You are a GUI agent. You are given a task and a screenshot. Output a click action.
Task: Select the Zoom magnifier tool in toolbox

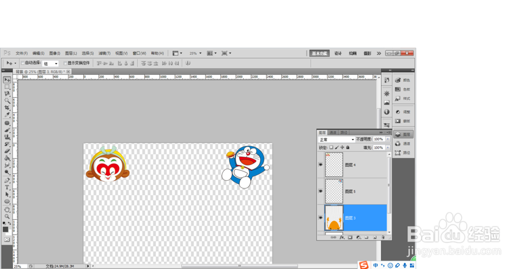coord(7,216)
